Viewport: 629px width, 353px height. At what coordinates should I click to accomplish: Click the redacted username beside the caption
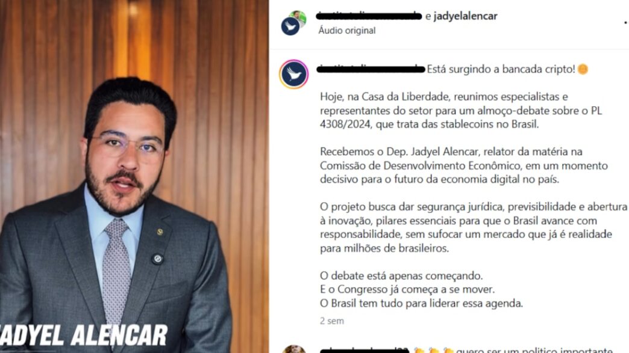pyautogui.click(x=371, y=69)
